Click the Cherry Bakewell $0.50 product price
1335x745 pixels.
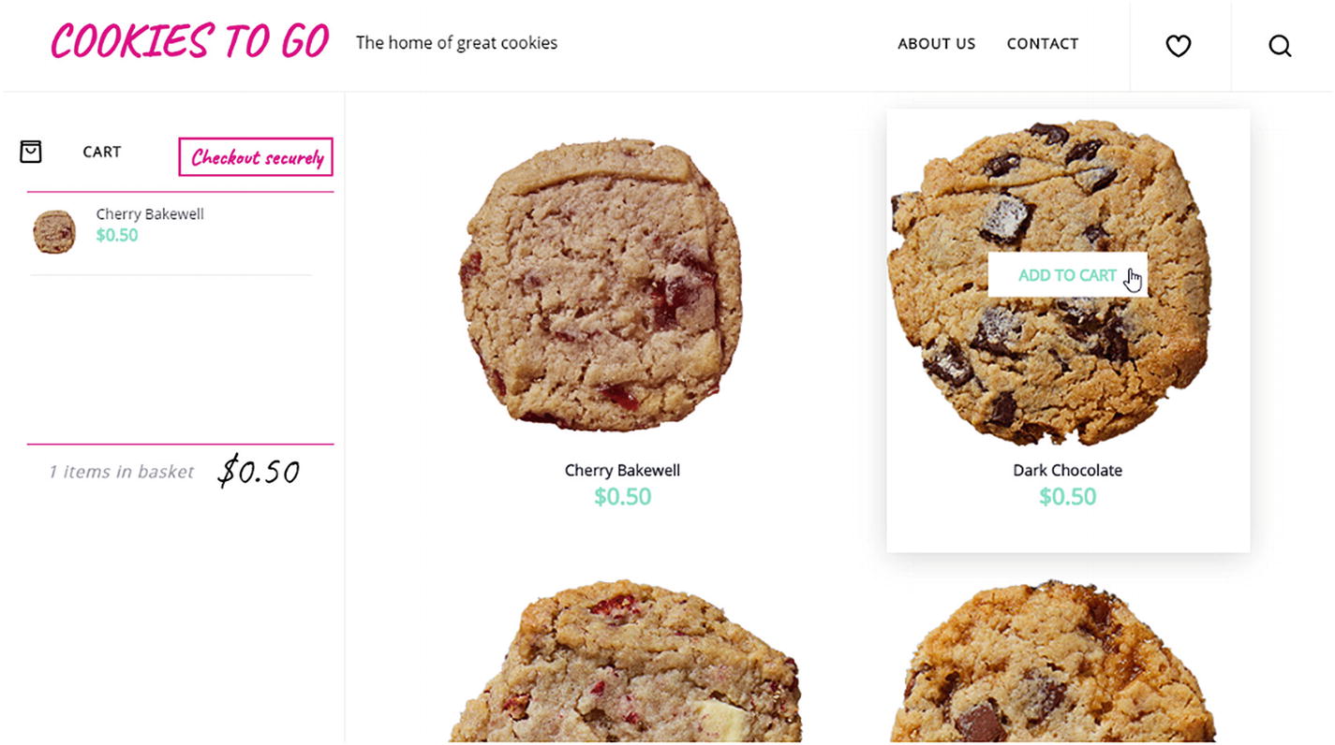click(622, 497)
